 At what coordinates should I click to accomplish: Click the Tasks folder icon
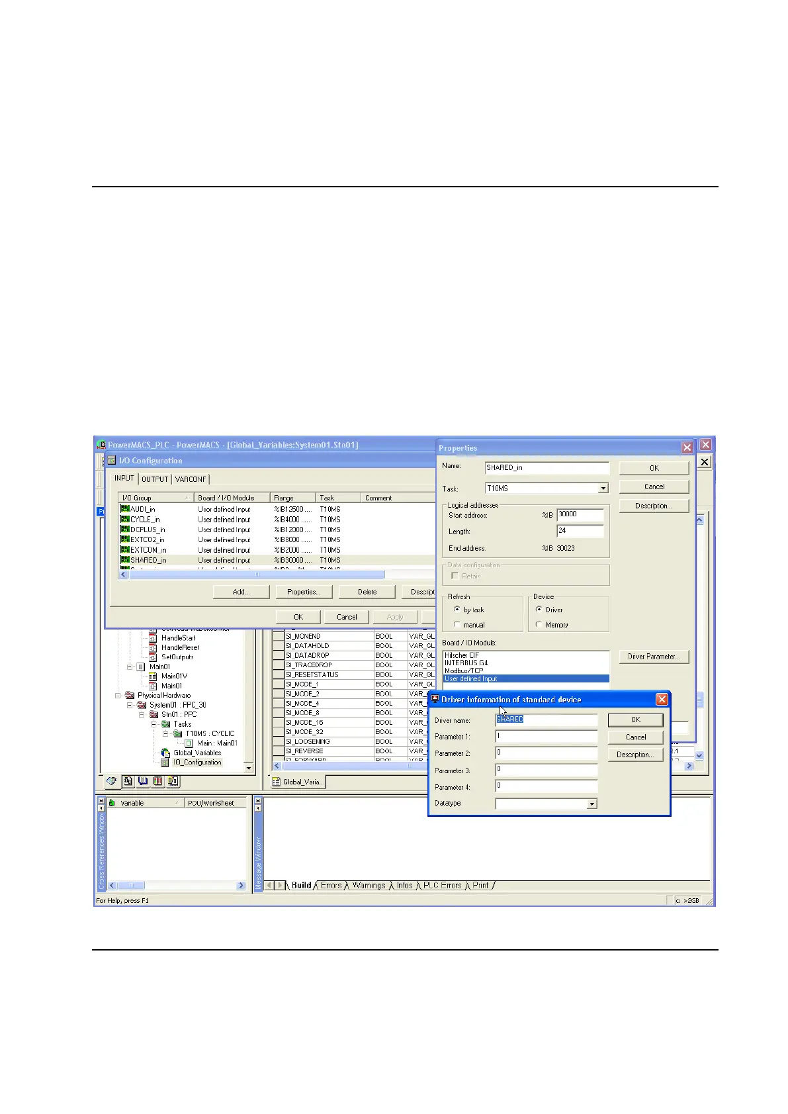(166, 724)
